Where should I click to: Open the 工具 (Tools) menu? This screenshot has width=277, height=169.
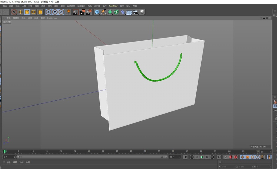[24, 6]
